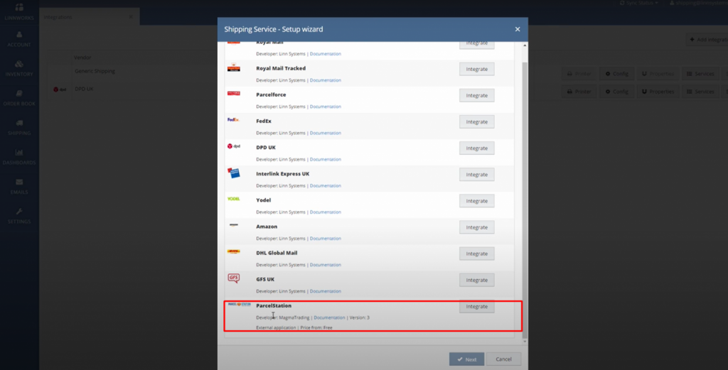Open DPD UK Documentation link
Image resolution: width=728 pixels, height=370 pixels.
(326, 160)
